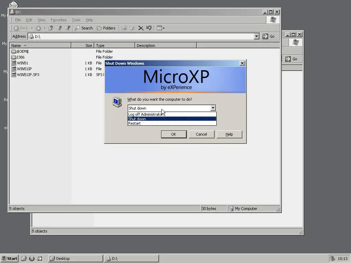Viewport: 351px width, 263px height.
Task: Open the File menu
Action: point(18,20)
